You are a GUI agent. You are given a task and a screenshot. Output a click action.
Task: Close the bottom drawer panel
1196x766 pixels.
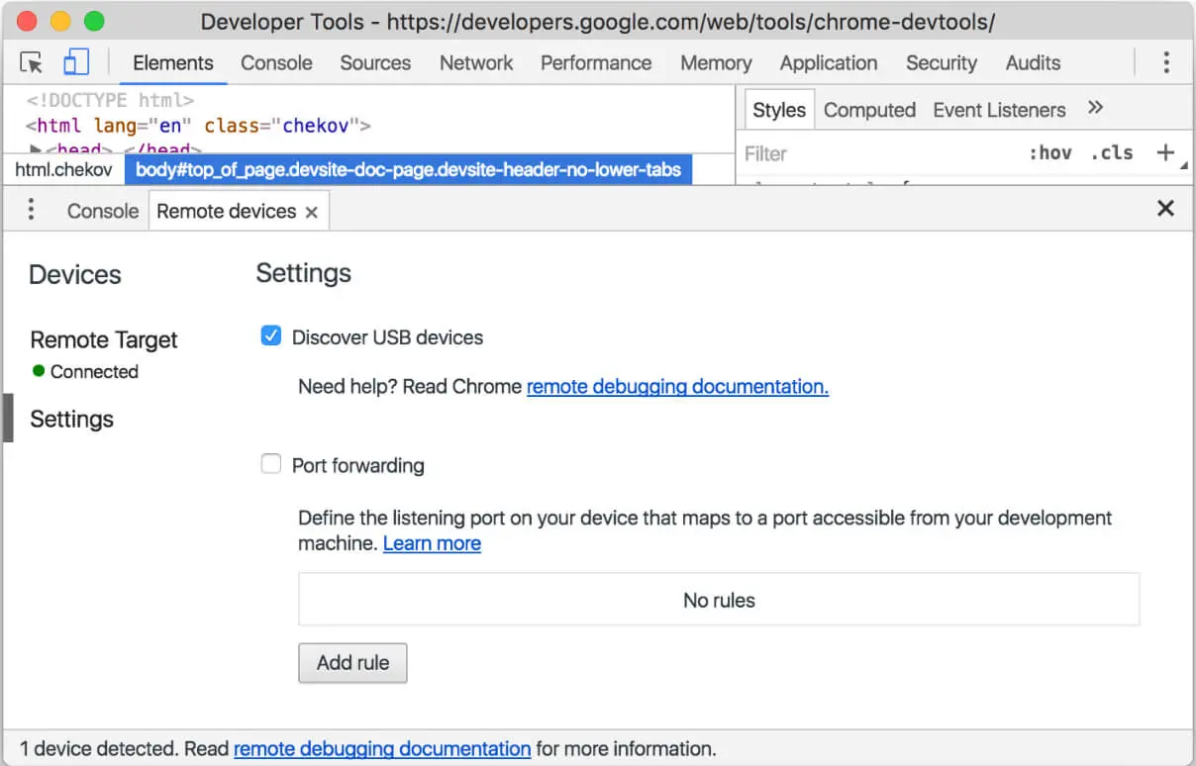(1165, 208)
